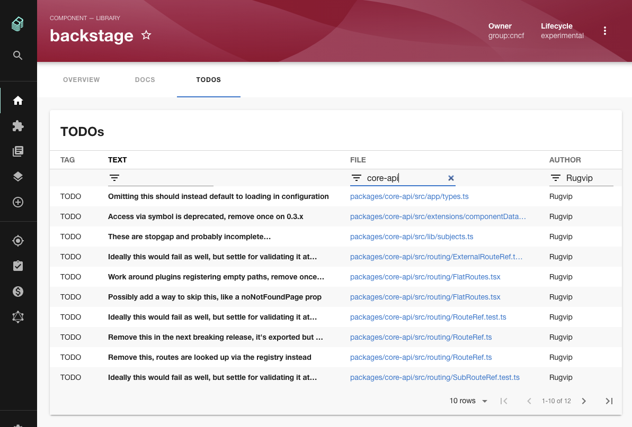Open FlatRoutes.tsx link in noNotFoundPage row
Screen dimensions: 632x427
pos(425,297)
